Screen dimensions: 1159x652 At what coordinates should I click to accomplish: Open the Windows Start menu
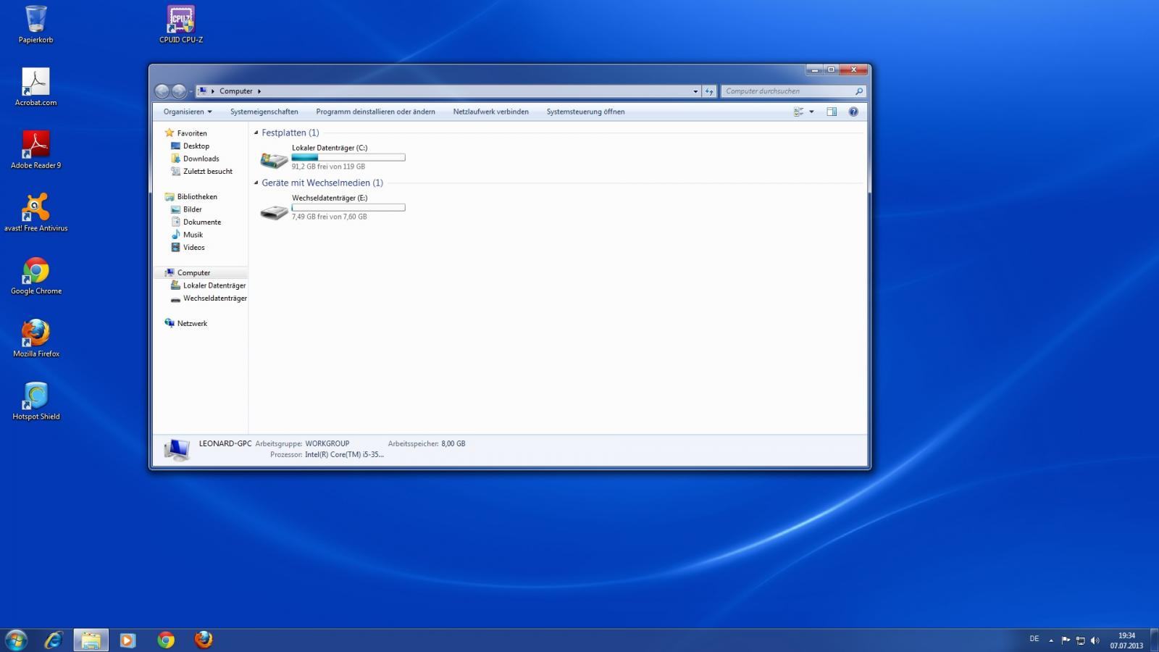pos(16,640)
